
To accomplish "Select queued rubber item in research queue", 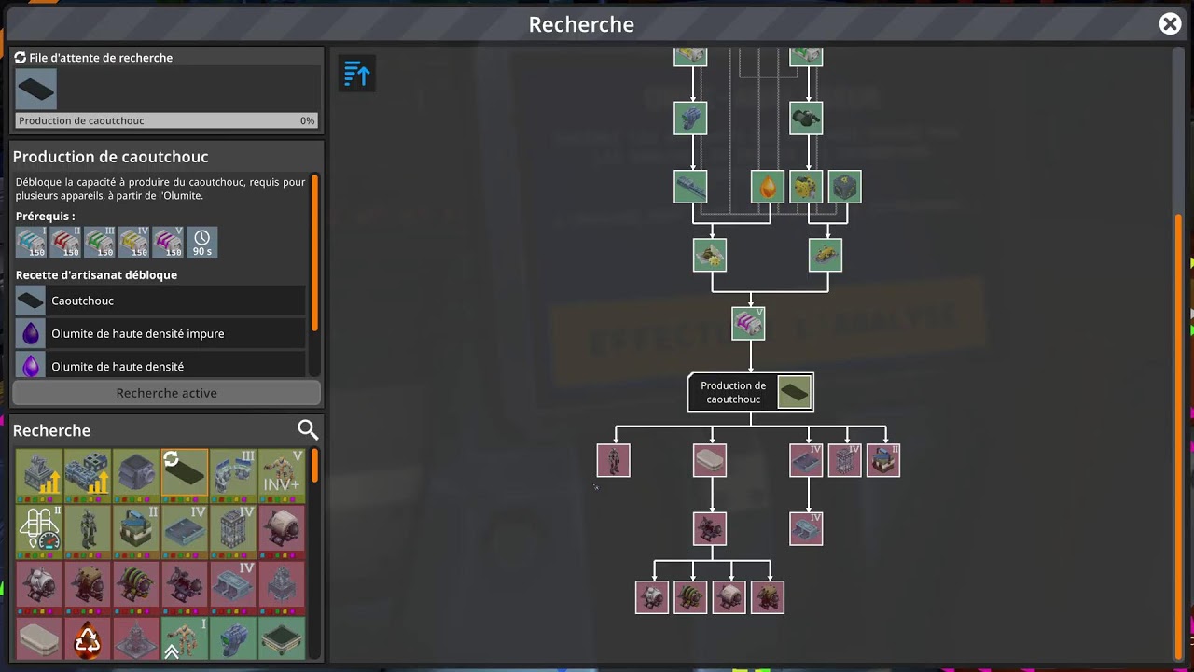I will [36, 90].
